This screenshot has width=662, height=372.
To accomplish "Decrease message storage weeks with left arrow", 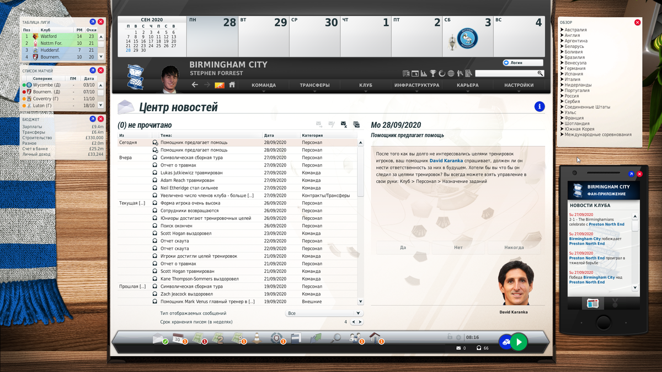I will 354,322.
